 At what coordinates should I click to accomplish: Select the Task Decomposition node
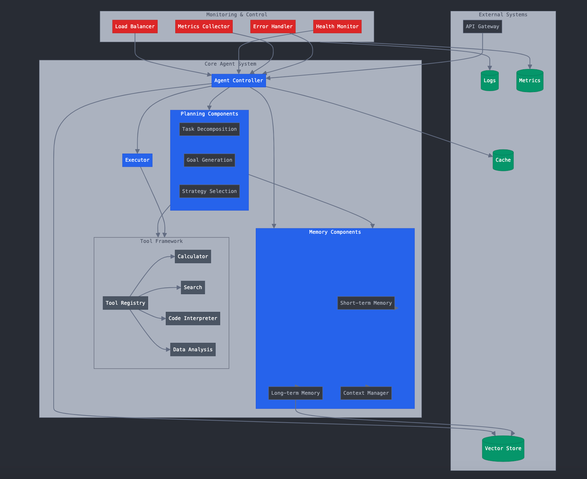coord(209,129)
